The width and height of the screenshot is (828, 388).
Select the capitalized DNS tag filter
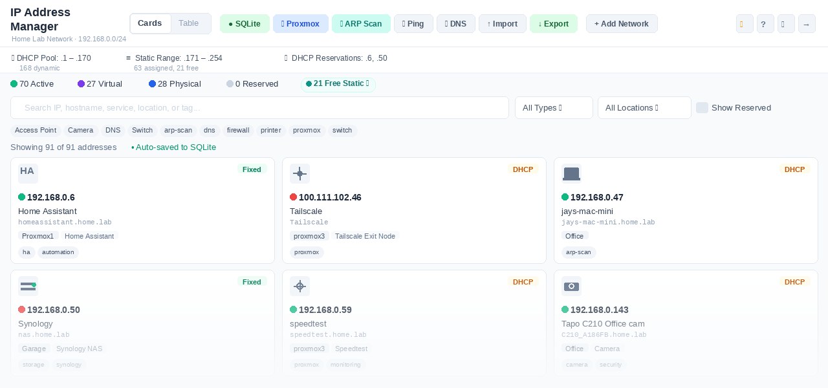pos(113,131)
